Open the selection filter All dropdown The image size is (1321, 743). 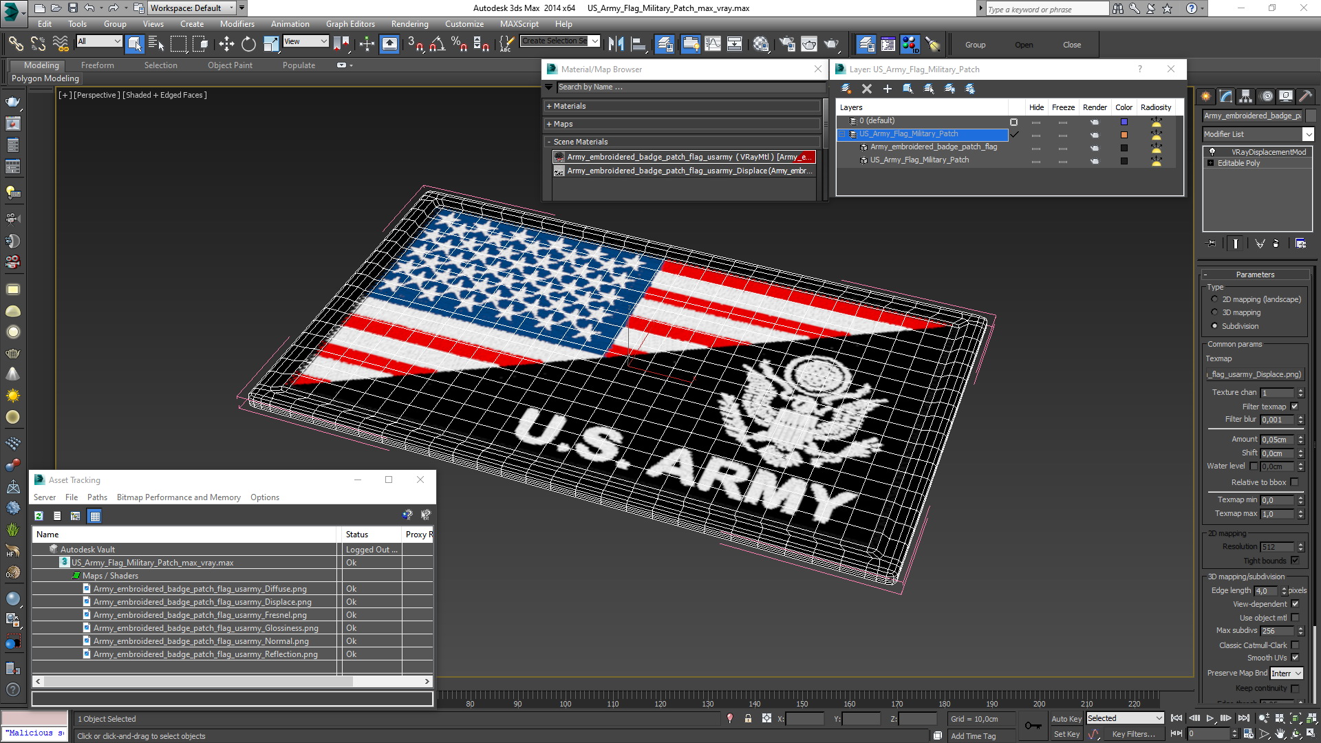pos(99,41)
